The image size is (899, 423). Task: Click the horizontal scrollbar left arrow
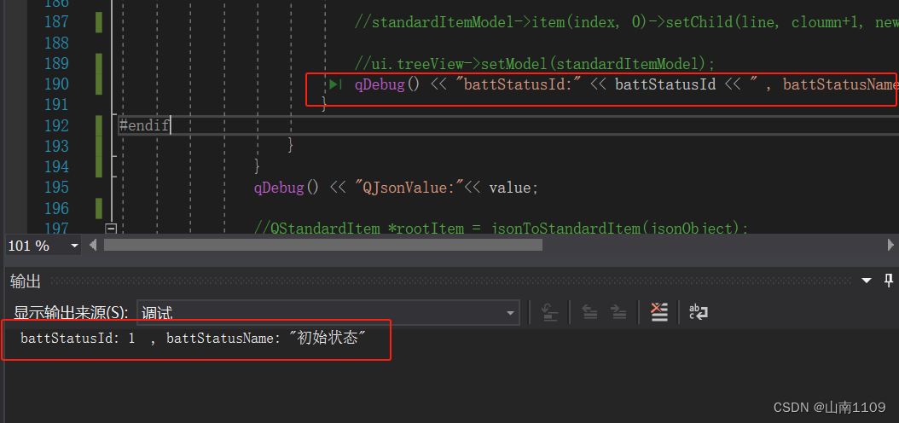[94, 246]
